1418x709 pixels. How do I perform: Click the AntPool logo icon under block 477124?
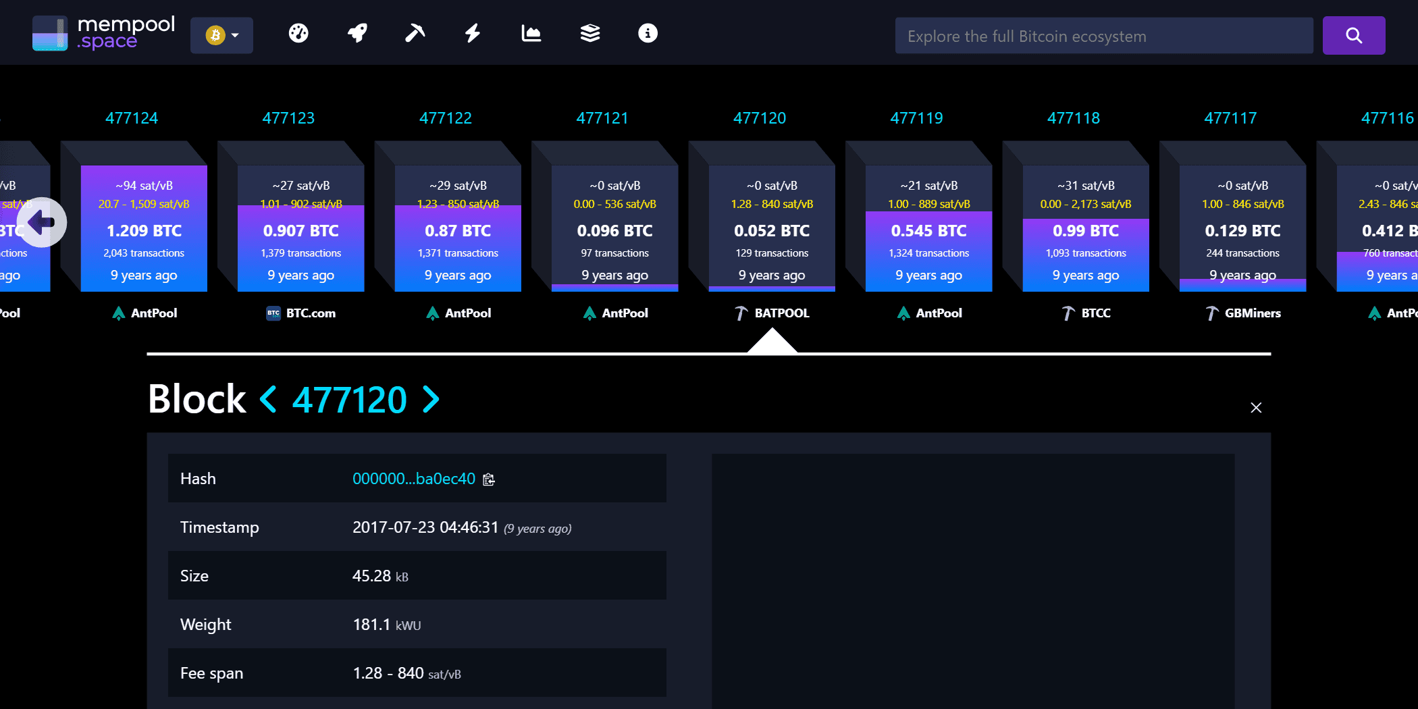pyautogui.click(x=119, y=313)
